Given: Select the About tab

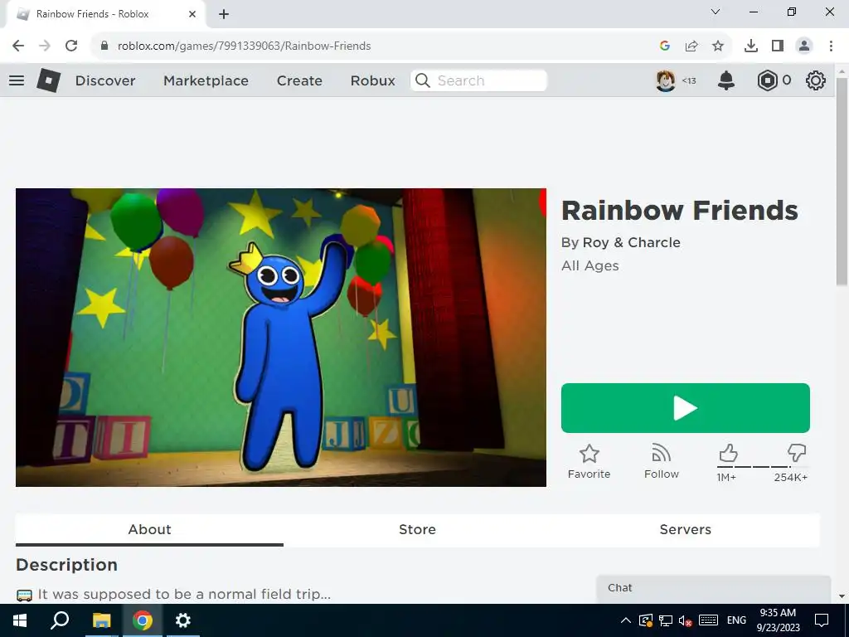Looking at the screenshot, I should click(x=149, y=530).
